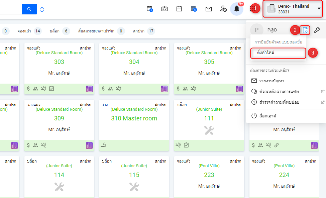Open the calculator with dollar icon

(x=194, y=9)
